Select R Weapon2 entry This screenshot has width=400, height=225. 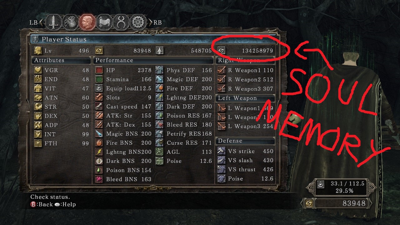[245, 79]
